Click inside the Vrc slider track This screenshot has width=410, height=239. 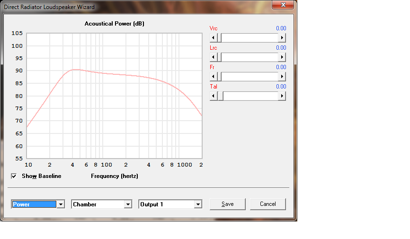point(250,38)
